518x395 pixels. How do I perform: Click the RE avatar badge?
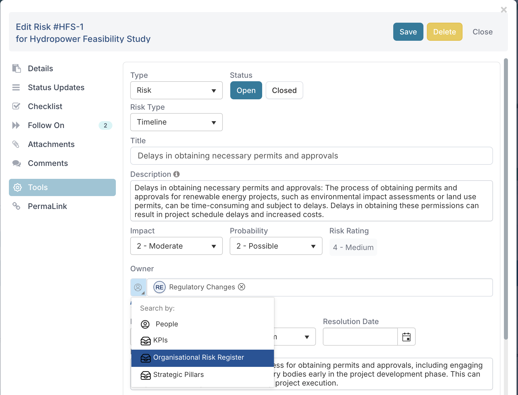[160, 287]
